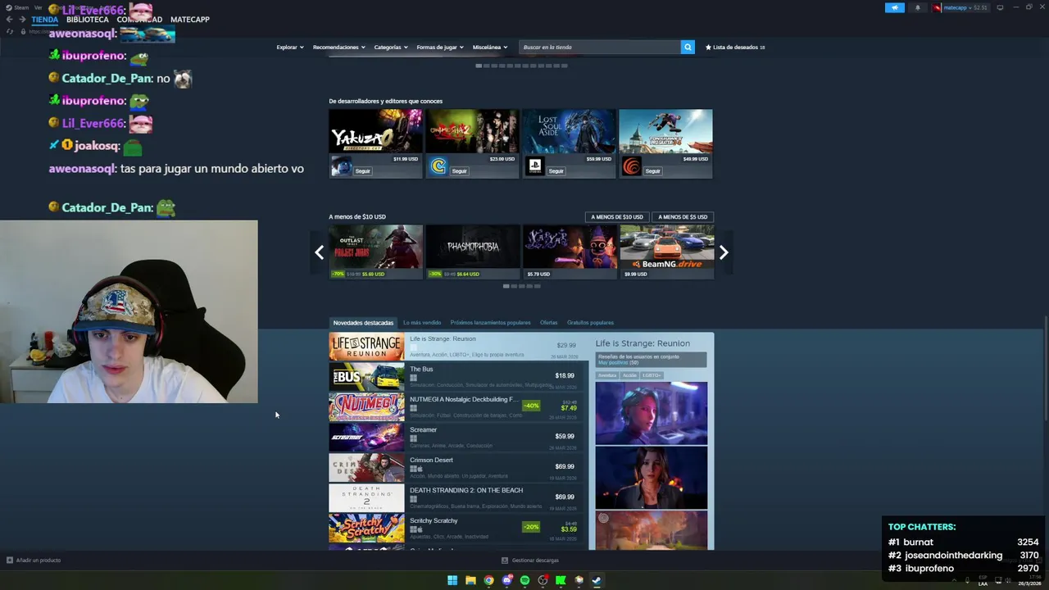The height and width of the screenshot is (590, 1049).
Task: Open Lista de deseados wishlist
Action: (x=735, y=47)
